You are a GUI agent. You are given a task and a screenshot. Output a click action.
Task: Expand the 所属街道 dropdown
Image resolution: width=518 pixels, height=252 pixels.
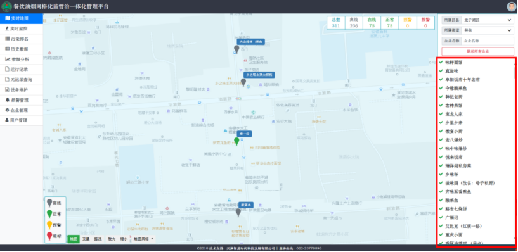tap(488, 30)
